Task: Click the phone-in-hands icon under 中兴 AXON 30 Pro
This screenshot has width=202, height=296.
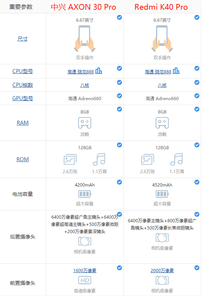Action: click(85, 39)
